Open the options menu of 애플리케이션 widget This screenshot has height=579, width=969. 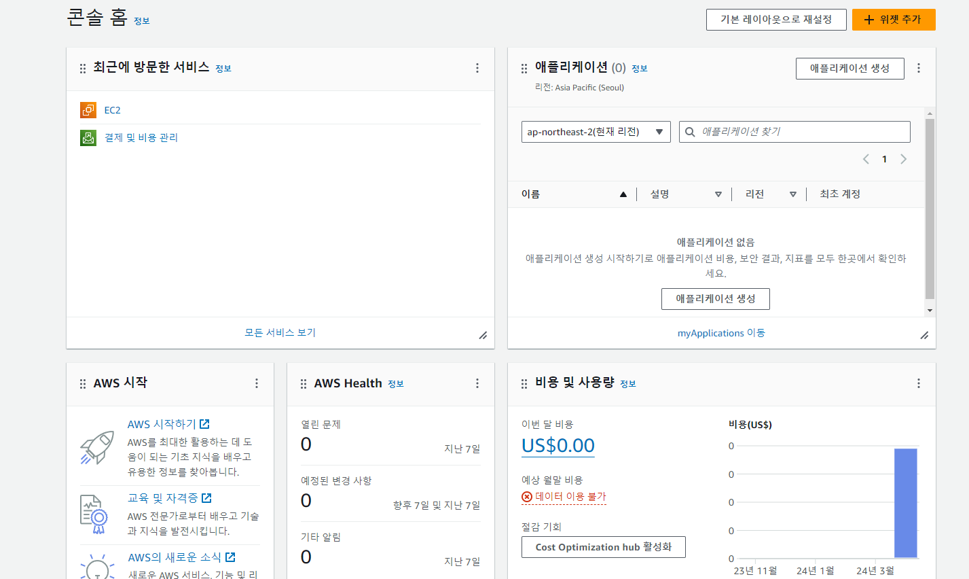tap(919, 68)
